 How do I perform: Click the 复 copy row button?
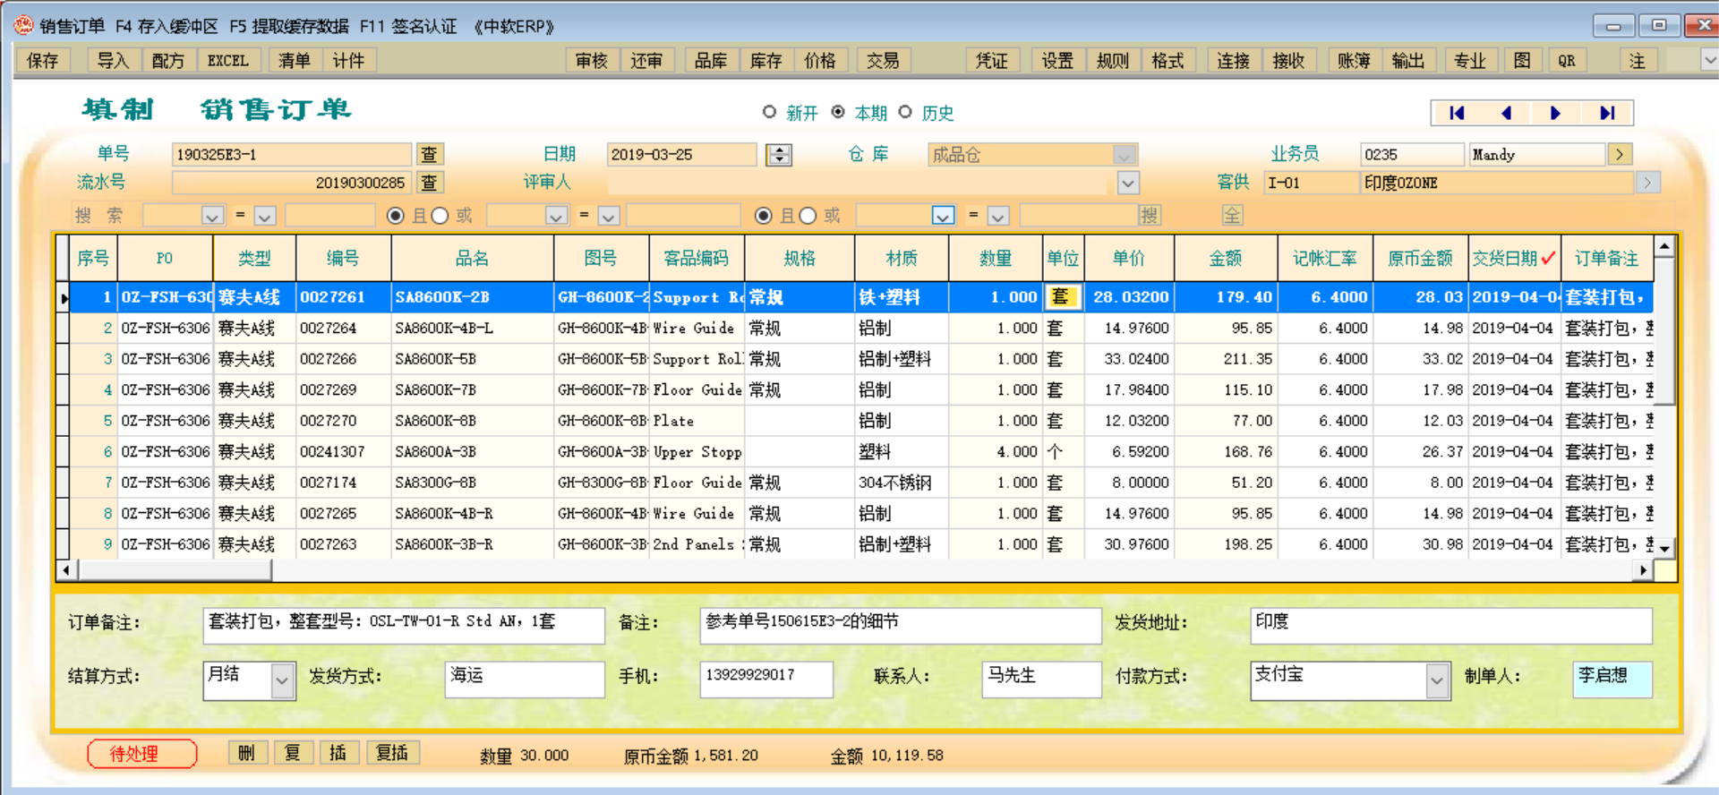click(x=293, y=753)
